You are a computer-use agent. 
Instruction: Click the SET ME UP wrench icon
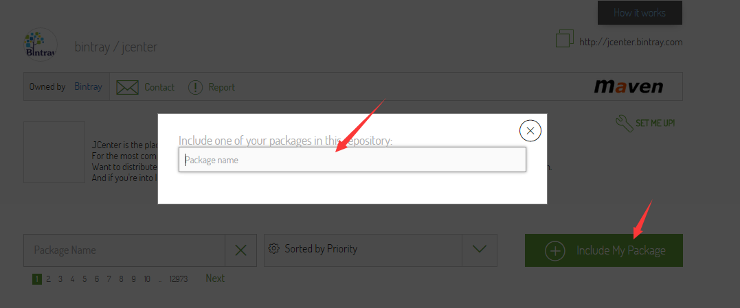625,123
